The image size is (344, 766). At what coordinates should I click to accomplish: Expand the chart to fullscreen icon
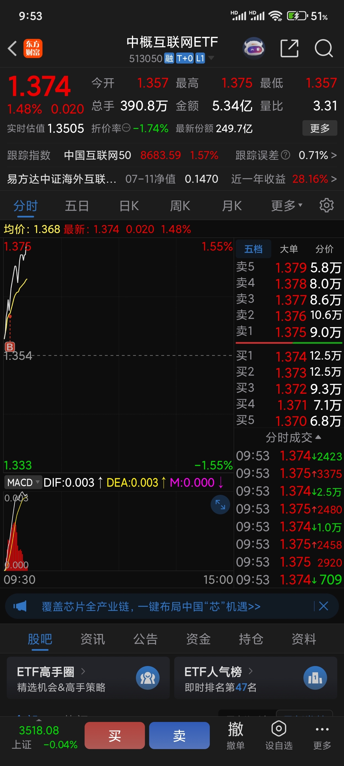(220, 505)
